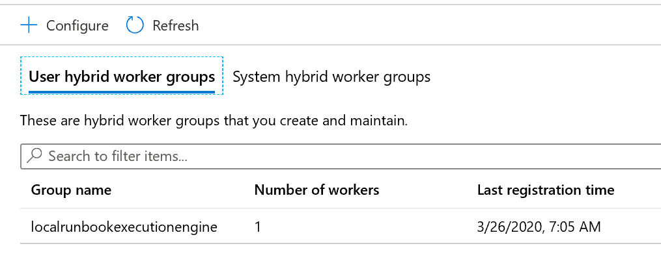Image resolution: width=661 pixels, height=272 pixels.
Task: Switch to User hybrid worker groups tab
Action: pos(122,77)
